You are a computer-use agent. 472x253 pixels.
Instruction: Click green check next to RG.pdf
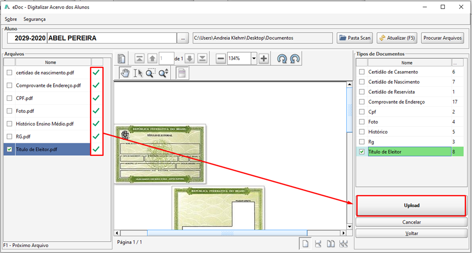click(96, 136)
